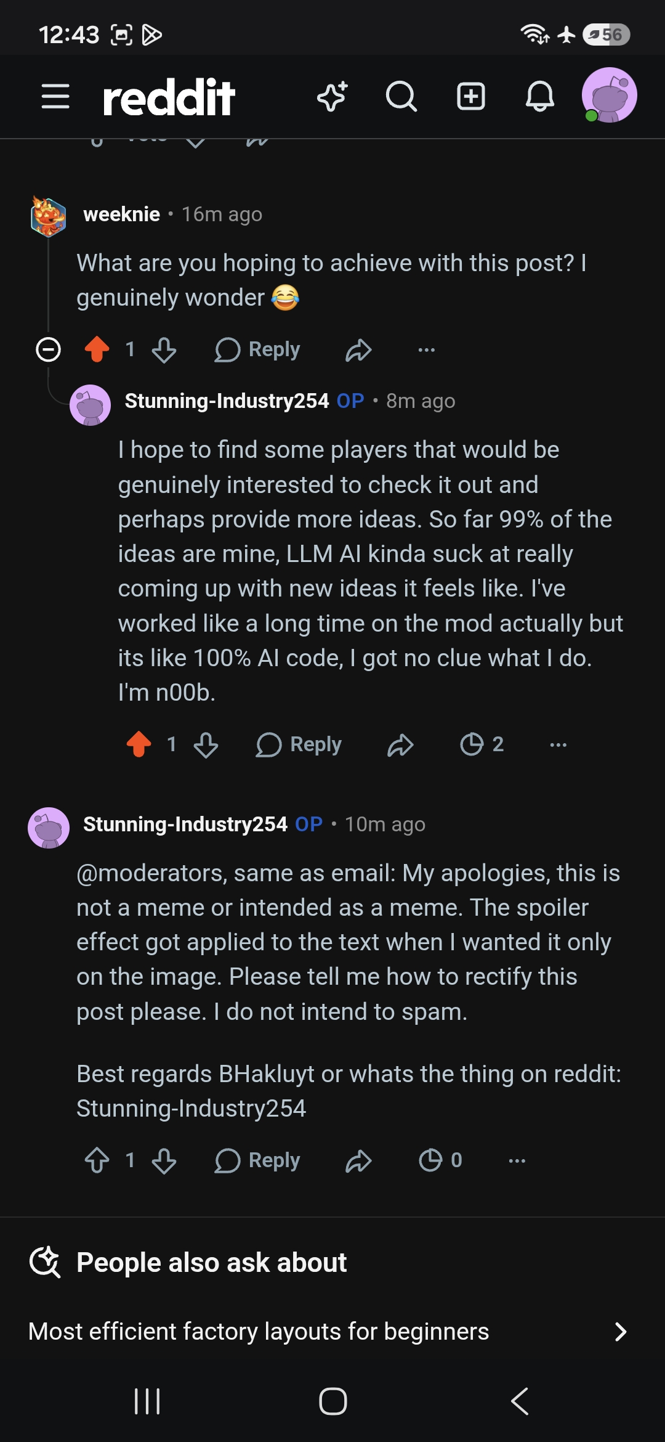The width and height of the screenshot is (665, 1442).
Task: Toggle upvote on weeknie's comment
Action: point(97,349)
